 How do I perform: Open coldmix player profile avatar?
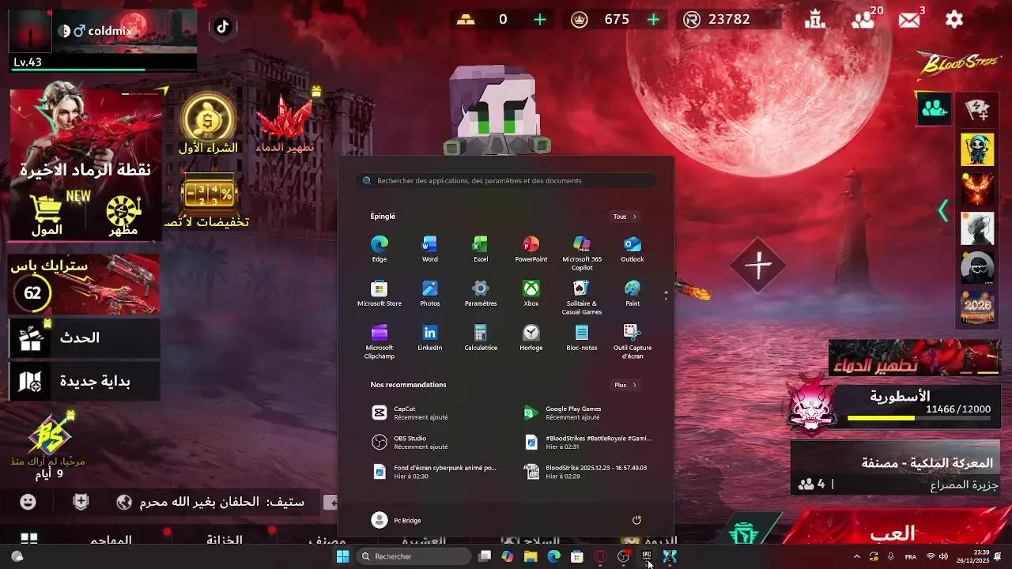point(30,32)
